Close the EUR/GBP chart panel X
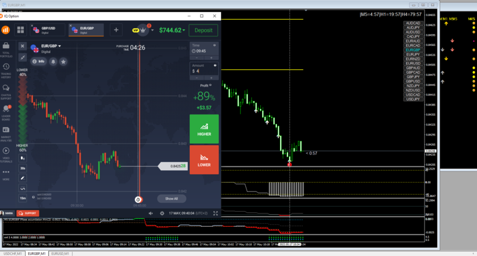The height and width of the screenshot is (256, 477). pyautogui.click(x=23, y=46)
